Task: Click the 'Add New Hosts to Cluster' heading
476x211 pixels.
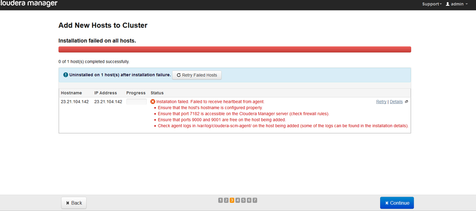Action: coord(103,26)
